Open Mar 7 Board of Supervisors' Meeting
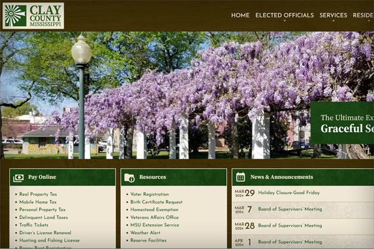Viewport: 374px width, 249px height. coord(290,209)
